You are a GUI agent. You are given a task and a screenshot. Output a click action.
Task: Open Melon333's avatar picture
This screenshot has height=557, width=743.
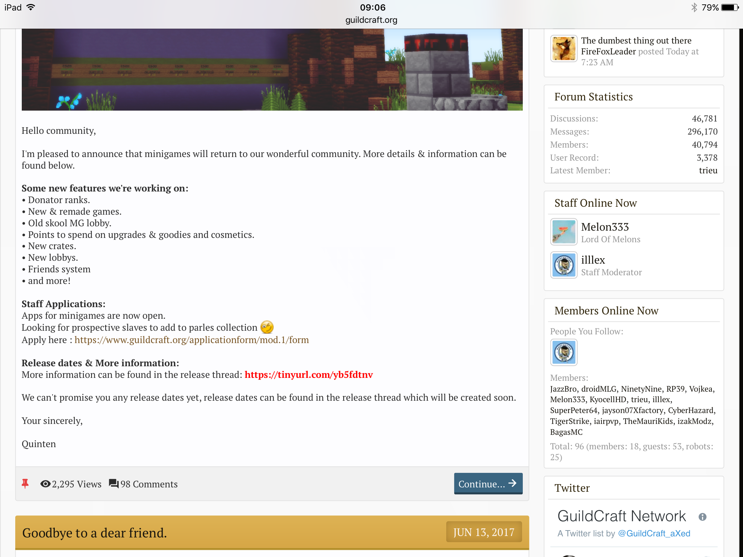[x=564, y=232]
